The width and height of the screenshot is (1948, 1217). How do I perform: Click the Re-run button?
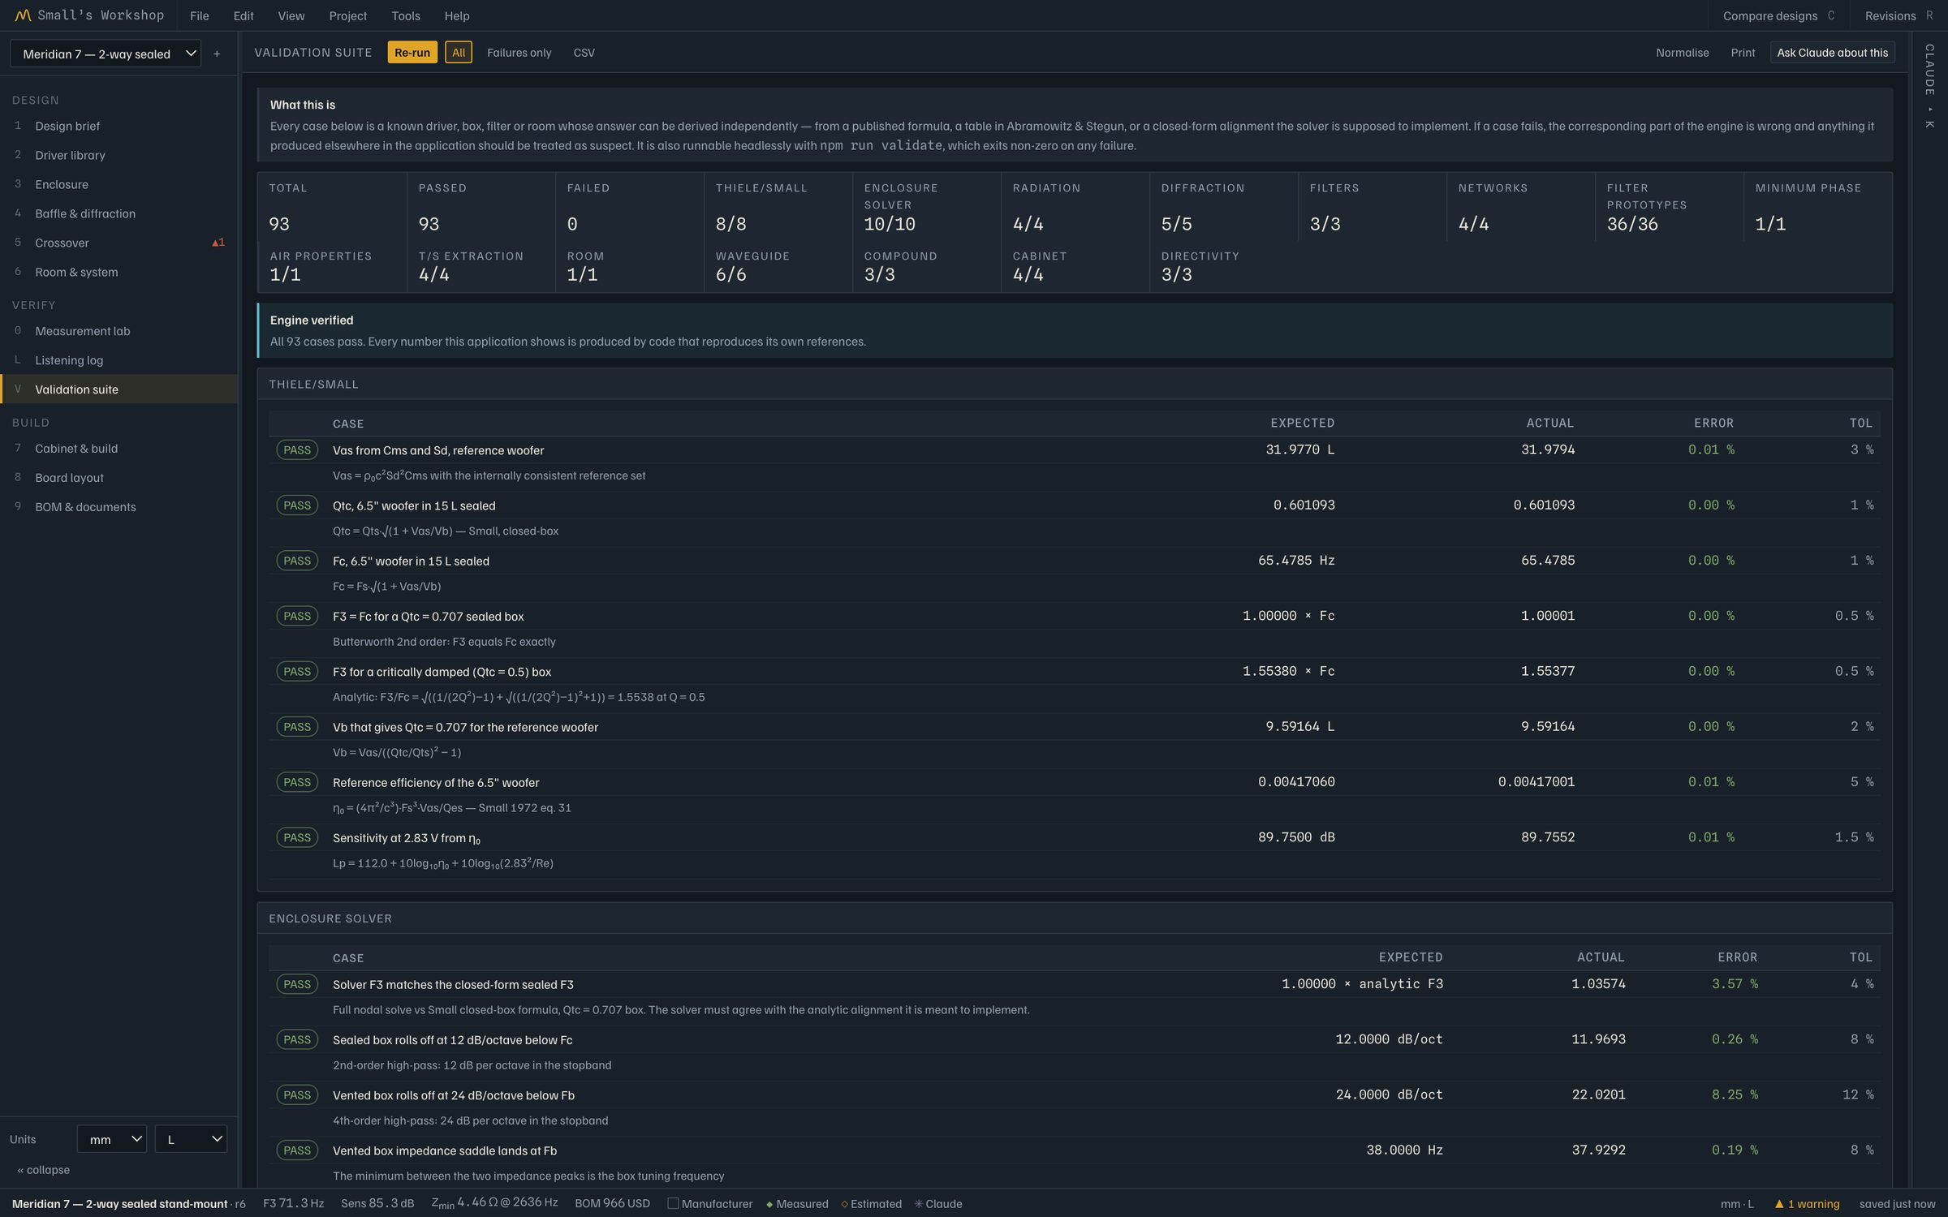pos(412,53)
